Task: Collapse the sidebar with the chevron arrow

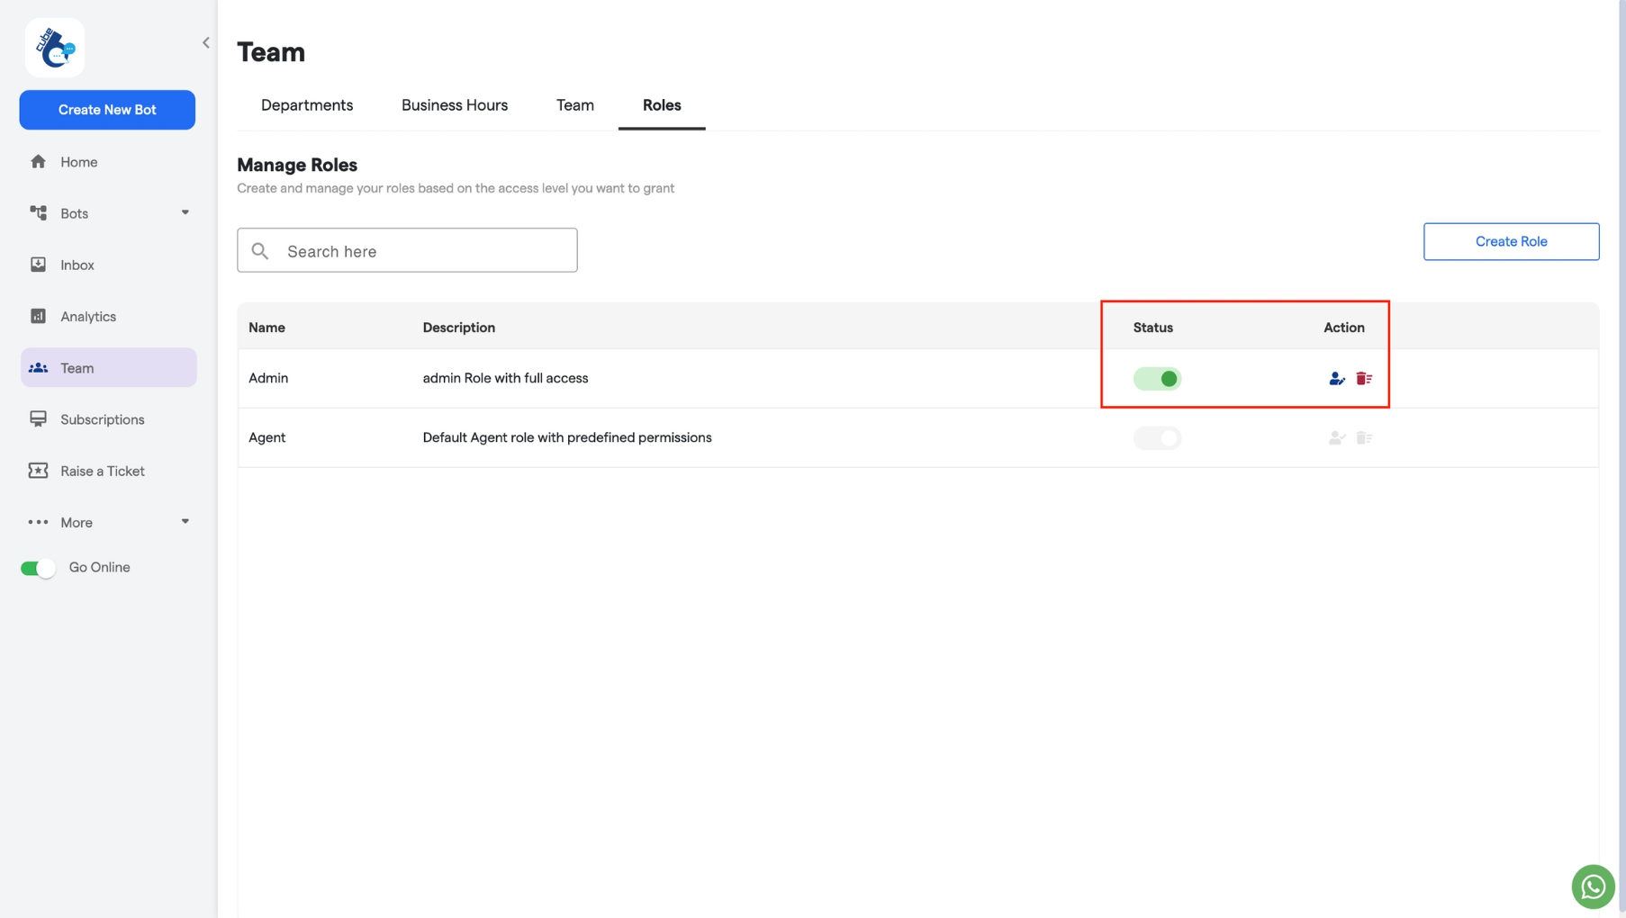Action: pyautogui.click(x=206, y=42)
